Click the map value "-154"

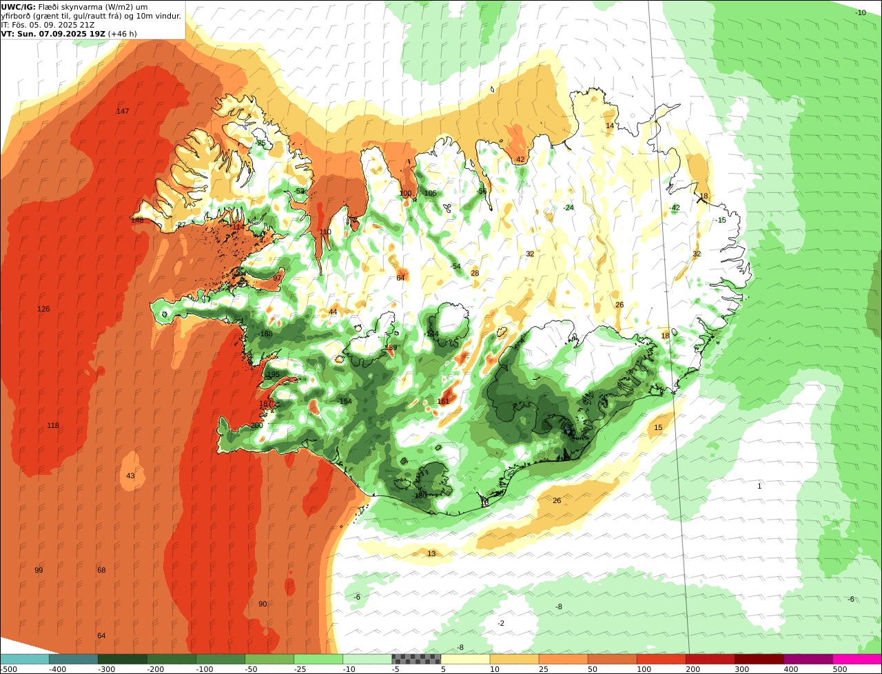pyautogui.click(x=345, y=401)
